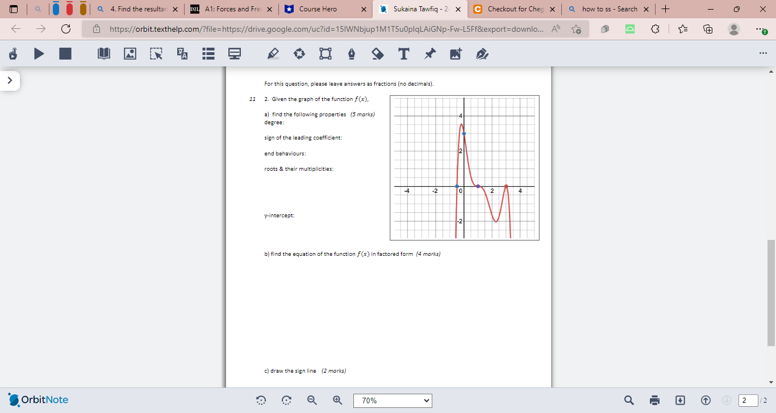Select the signature pen tool
Viewport: 776px width, 413px height.
(482, 54)
